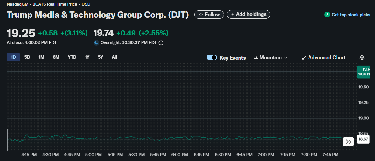Select the 1D range tab
The height and width of the screenshot is (161, 375).
[x=13, y=57]
